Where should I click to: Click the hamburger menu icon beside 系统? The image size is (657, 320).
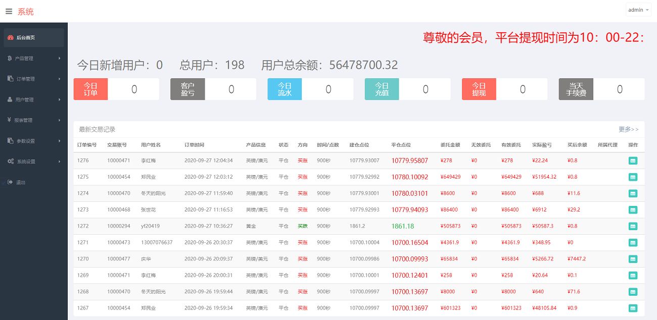pyautogui.click(x=9, y=11)
